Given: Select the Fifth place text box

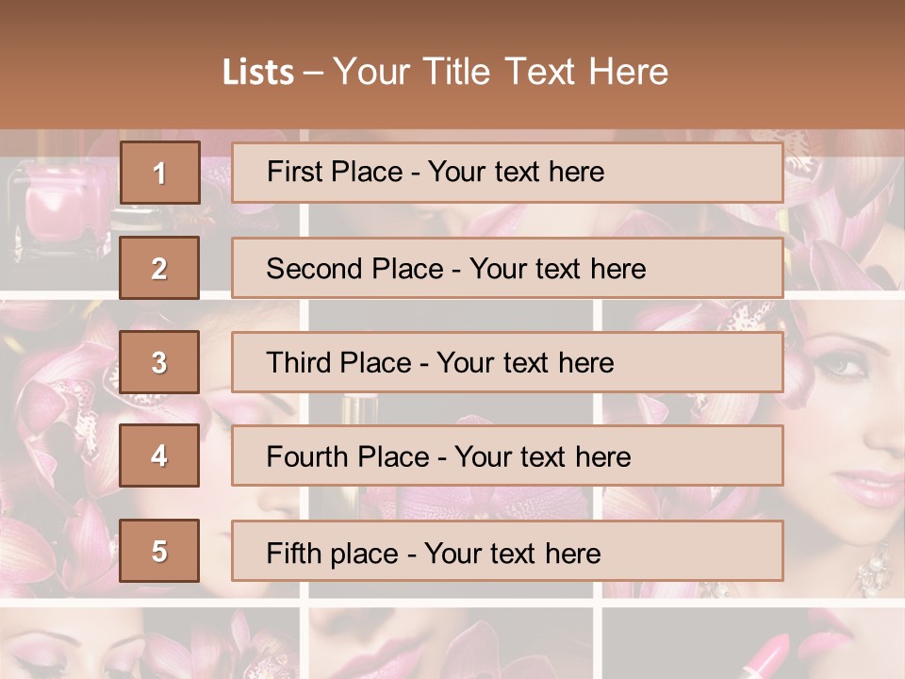Looking at the screenshot, I should coord(507,551).
